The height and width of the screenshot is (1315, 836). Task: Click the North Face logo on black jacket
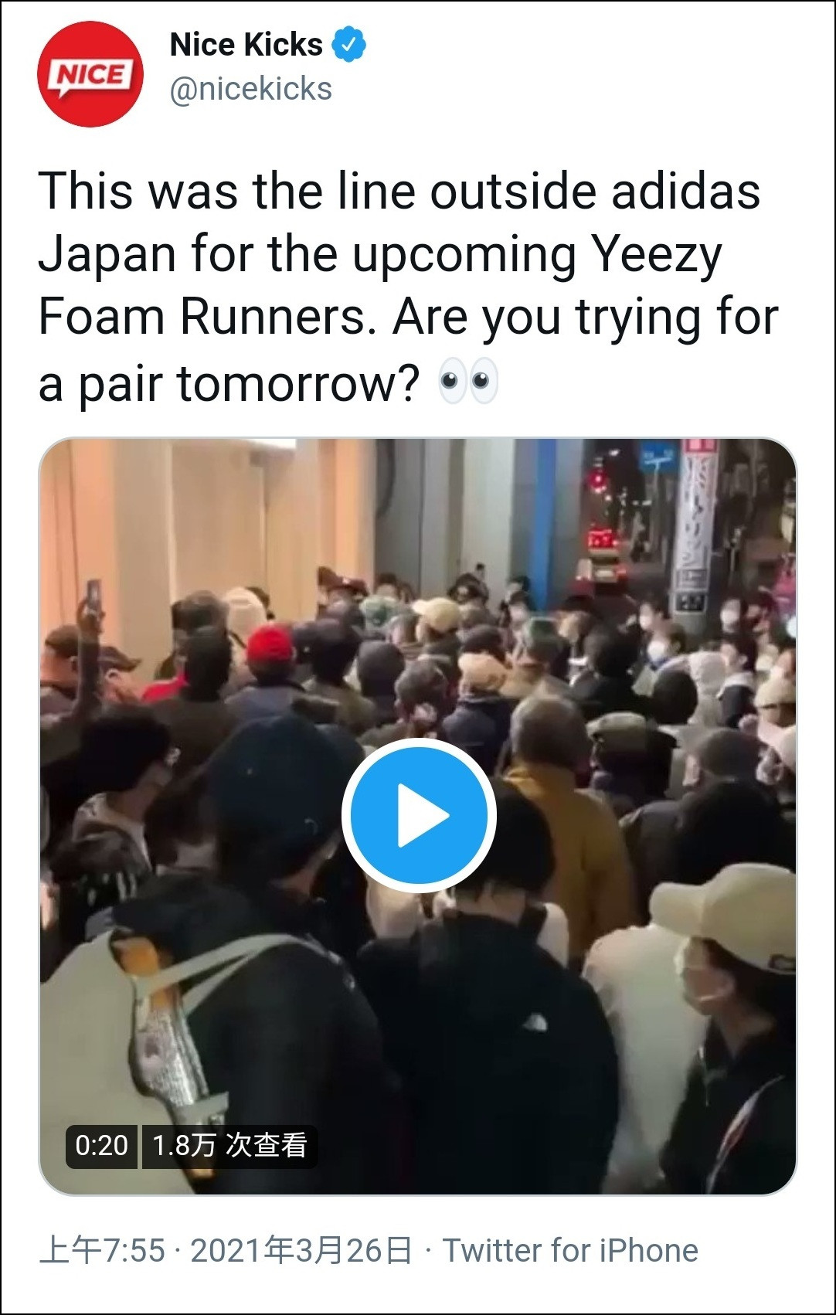[534, 1022]
